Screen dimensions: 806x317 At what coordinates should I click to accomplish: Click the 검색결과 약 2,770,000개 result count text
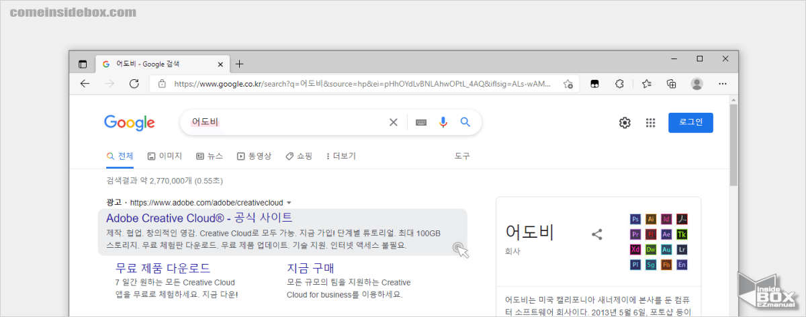coord(165,181)
